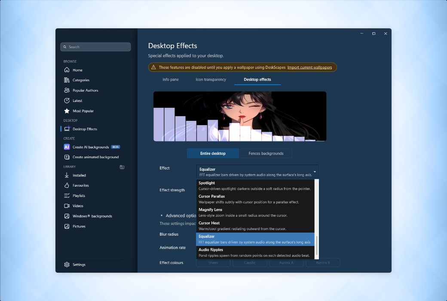
Task: Click the Videos camera icon
Action: pos(67,206)
